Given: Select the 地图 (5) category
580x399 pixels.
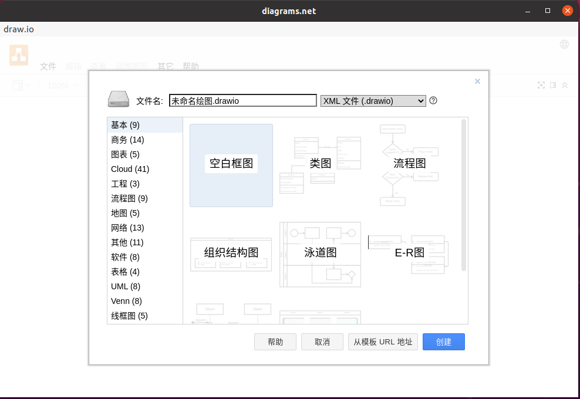Looking at the screenshot, I should point(145,213).
